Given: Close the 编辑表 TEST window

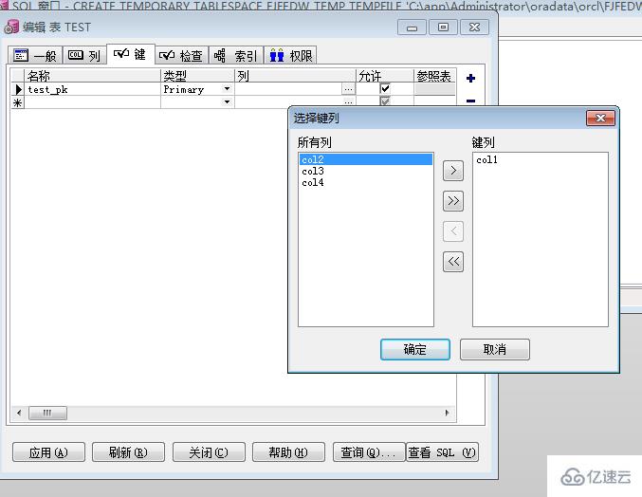Looking at the screenshot, I should [x=474, y=28].
